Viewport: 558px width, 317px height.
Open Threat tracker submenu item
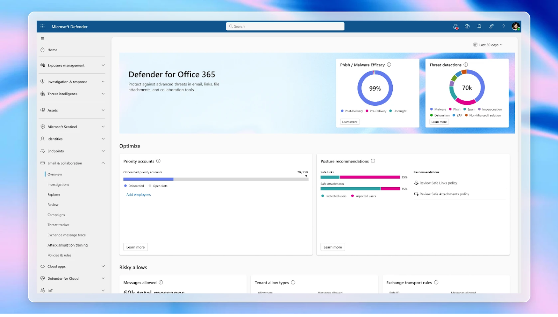tap(58, 225)
